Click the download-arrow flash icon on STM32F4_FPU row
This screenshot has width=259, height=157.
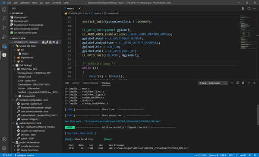(57, 42)
